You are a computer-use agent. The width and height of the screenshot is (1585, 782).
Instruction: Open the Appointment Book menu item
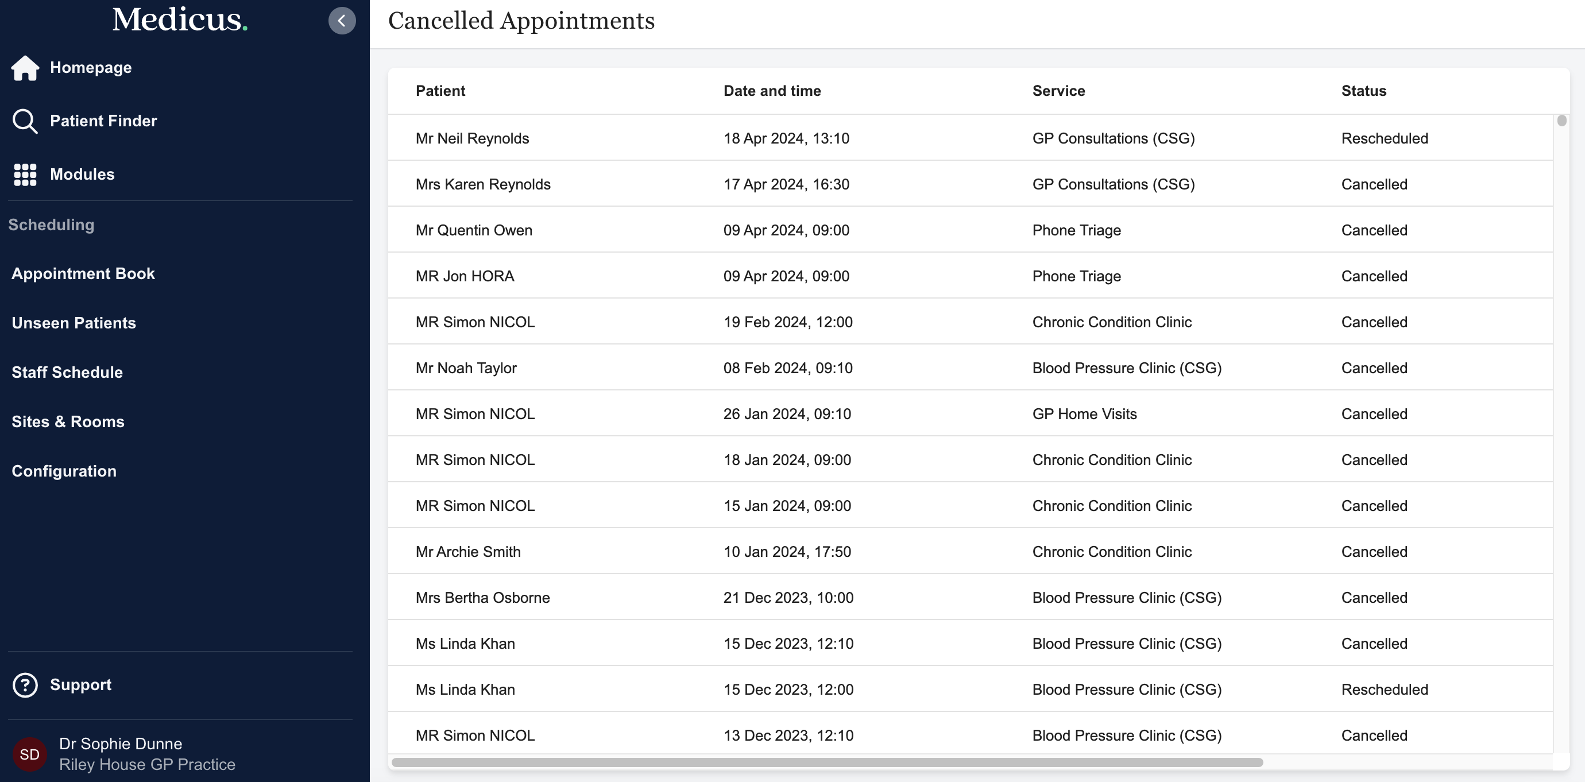tap(83, 274)
